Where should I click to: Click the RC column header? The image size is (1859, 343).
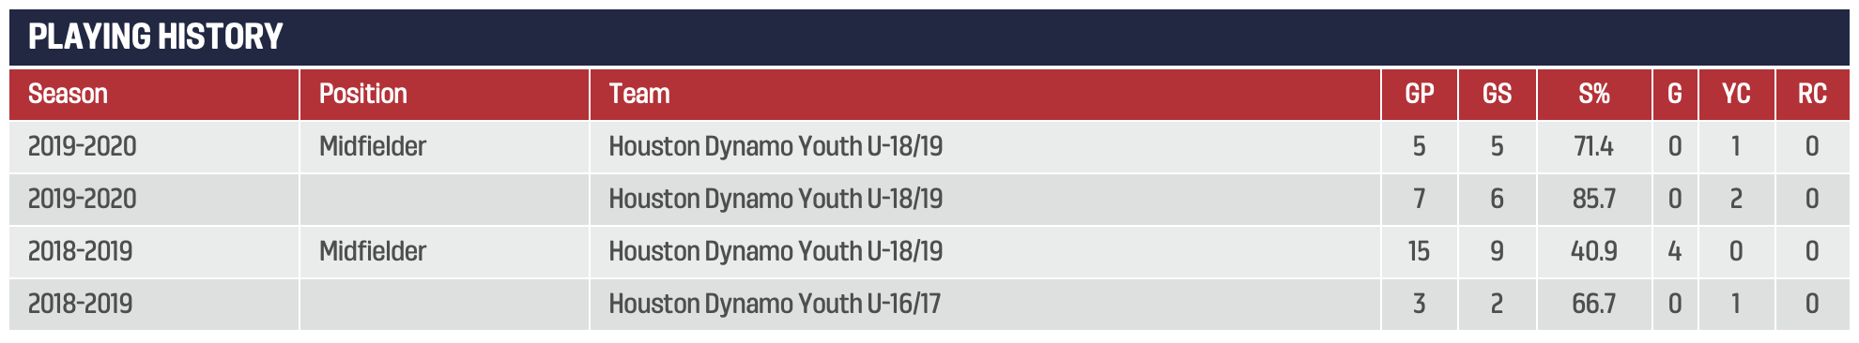pos(1812,94)
